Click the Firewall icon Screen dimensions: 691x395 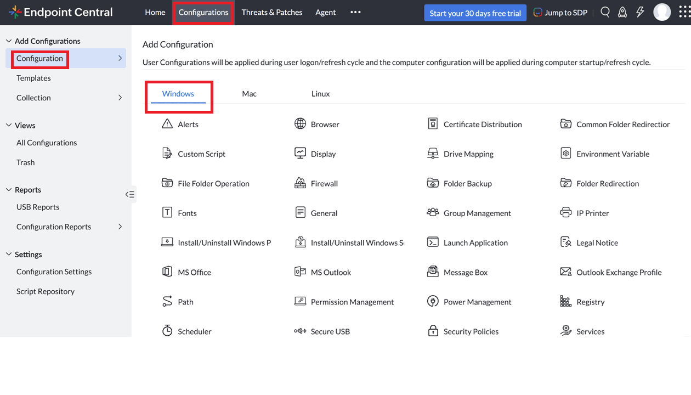pyautogui.click(x=300, y=183)
